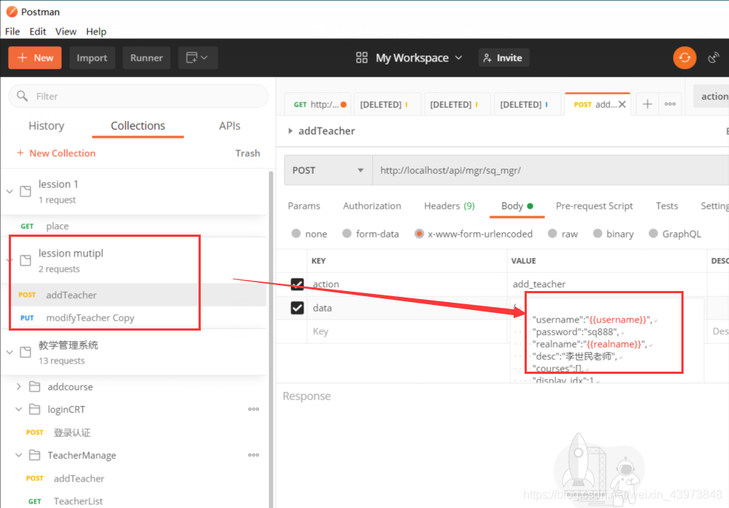Switch to the APIs tab
This screenshot has width=729, height=508.
pos(229,125)
